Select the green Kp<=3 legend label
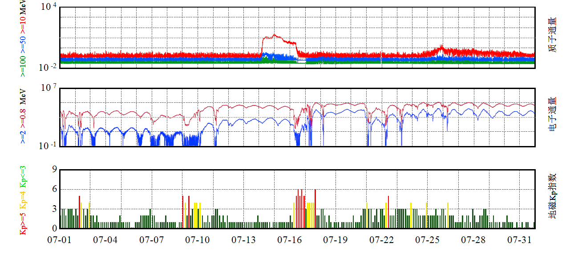 pos(23,176)
